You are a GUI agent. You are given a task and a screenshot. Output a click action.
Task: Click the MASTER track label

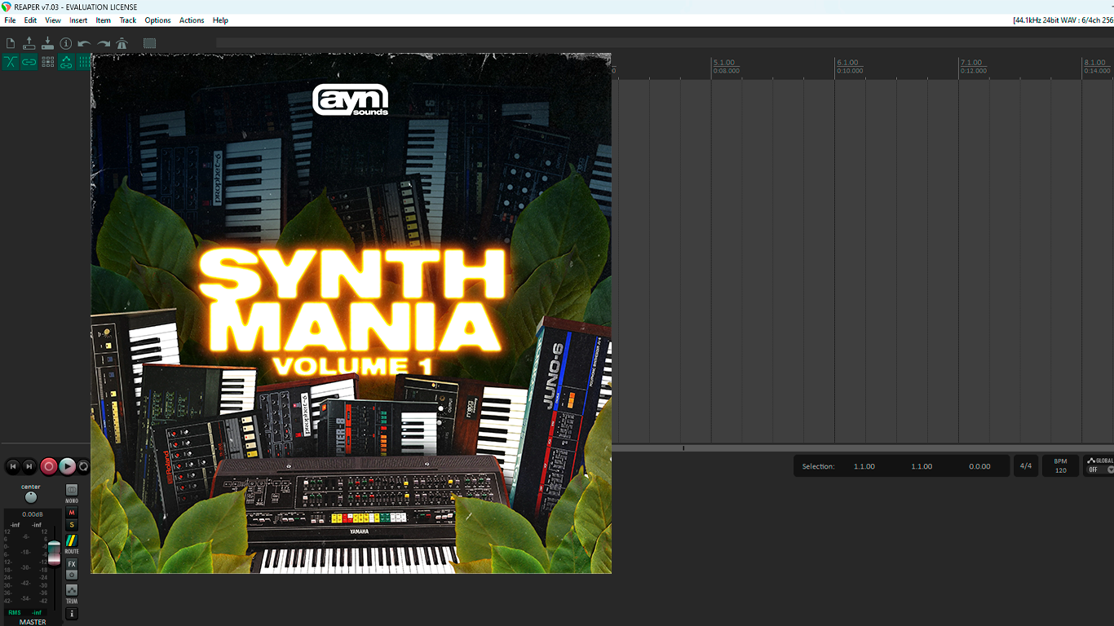point(33,622)
